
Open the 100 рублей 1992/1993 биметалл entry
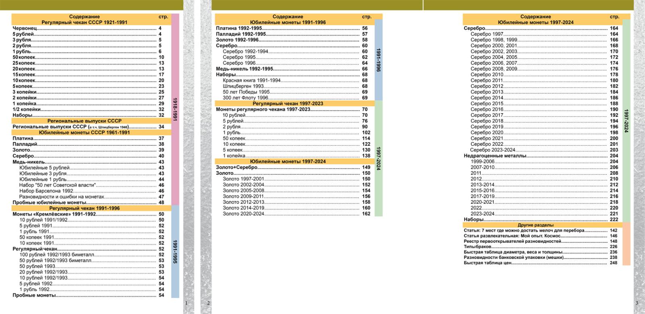click(57, 255)
